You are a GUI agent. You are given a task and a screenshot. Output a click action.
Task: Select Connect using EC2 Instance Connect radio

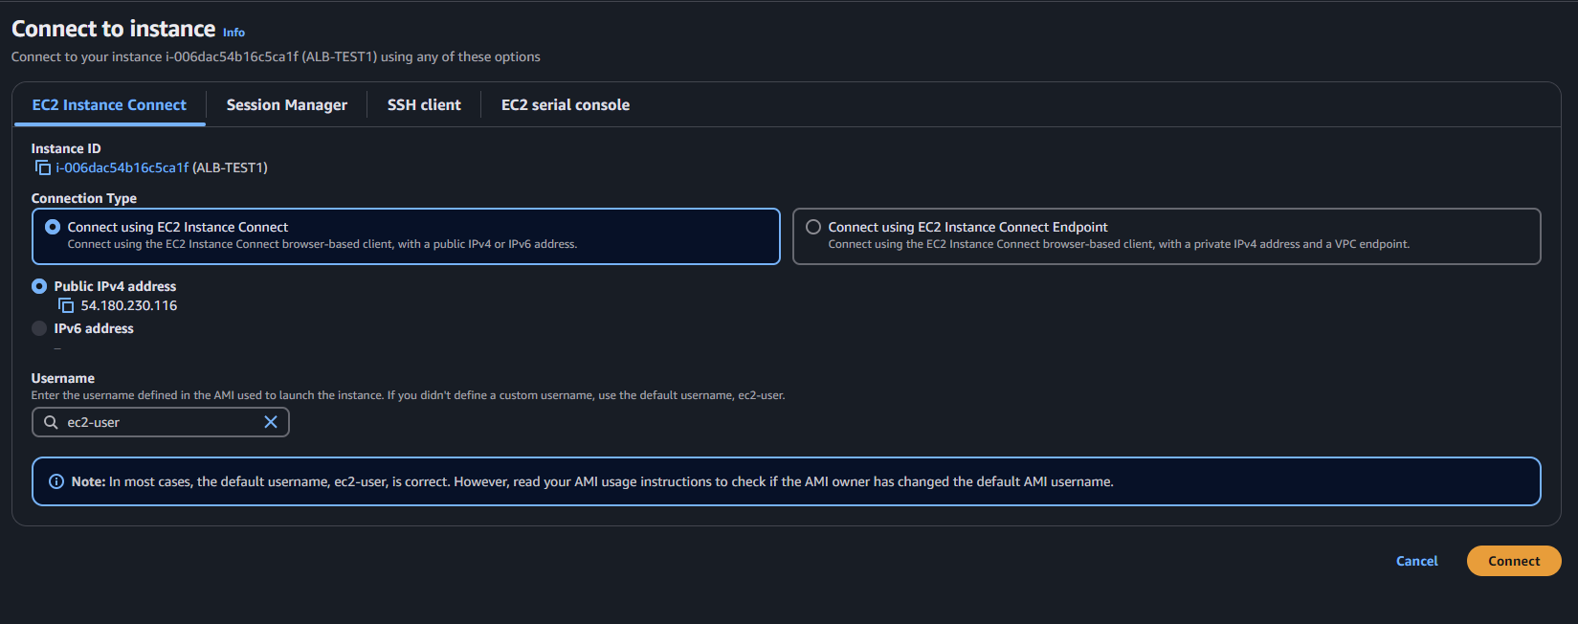(53, 227)
